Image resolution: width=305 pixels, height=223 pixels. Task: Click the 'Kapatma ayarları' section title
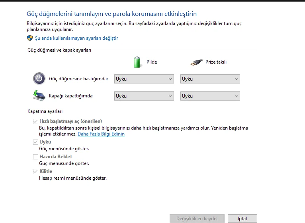click(45, 111)
